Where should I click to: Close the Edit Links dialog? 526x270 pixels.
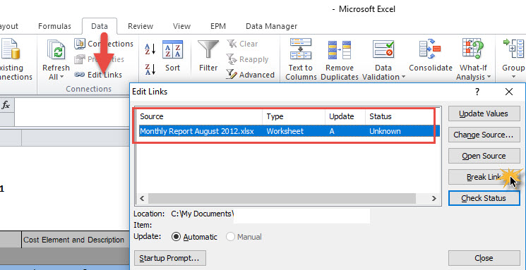point(484,258)
